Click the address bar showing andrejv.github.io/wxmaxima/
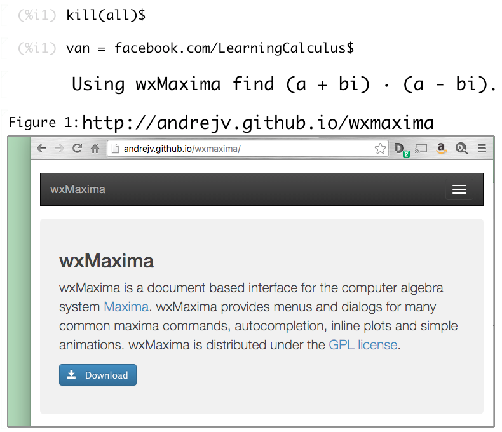This screenshot has height=432, width=502. [248, 149]
